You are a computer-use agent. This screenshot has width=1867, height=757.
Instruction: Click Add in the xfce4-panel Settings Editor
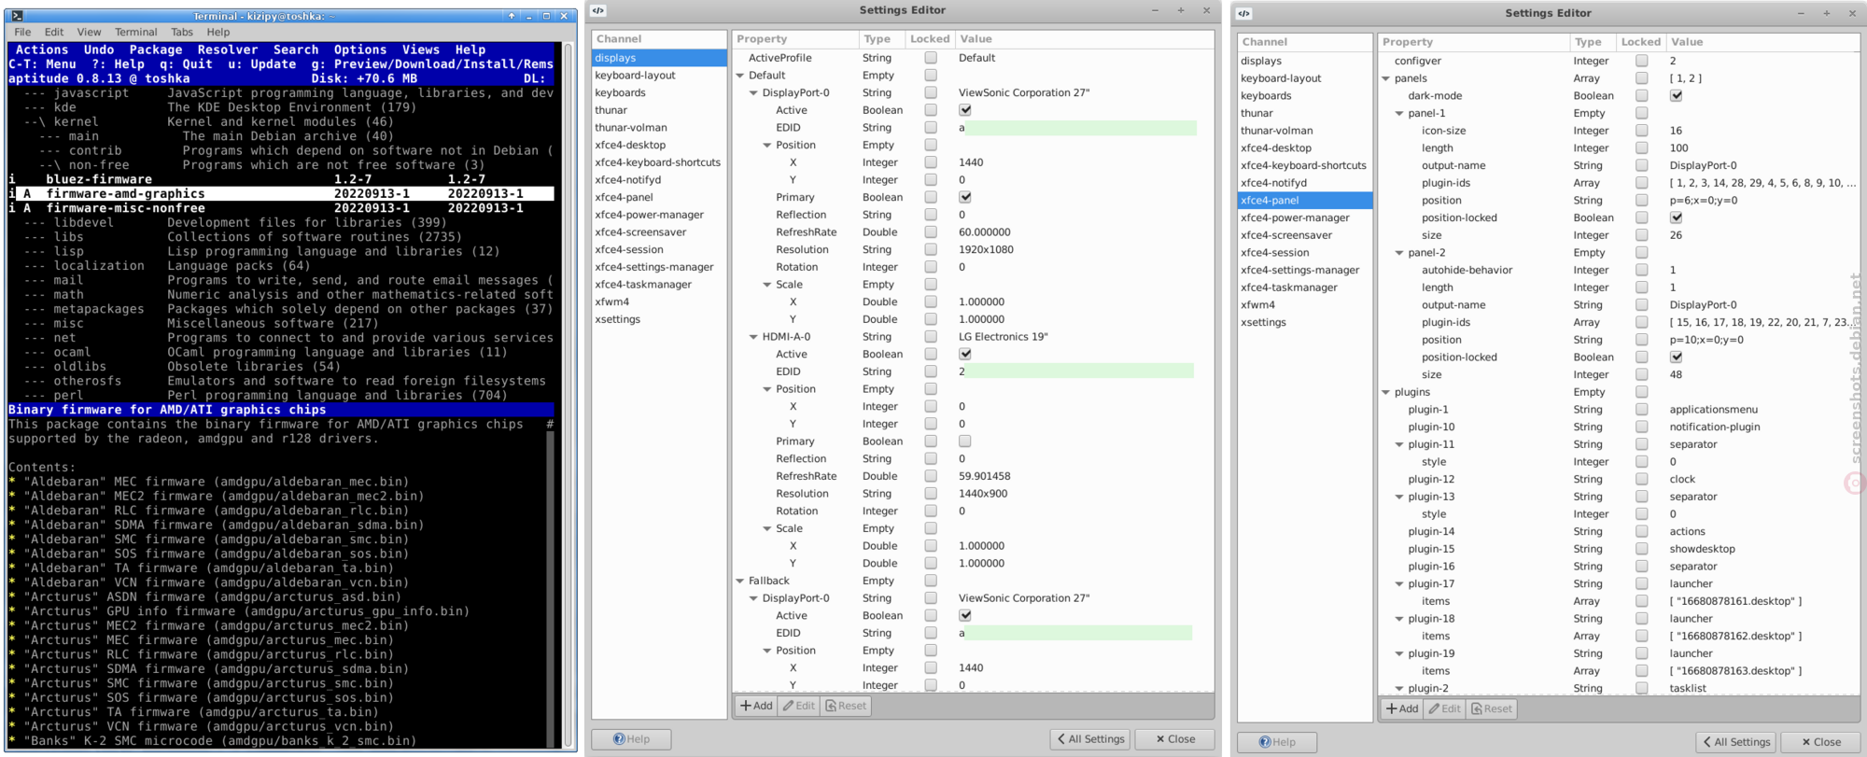(x=1403, y=708)
